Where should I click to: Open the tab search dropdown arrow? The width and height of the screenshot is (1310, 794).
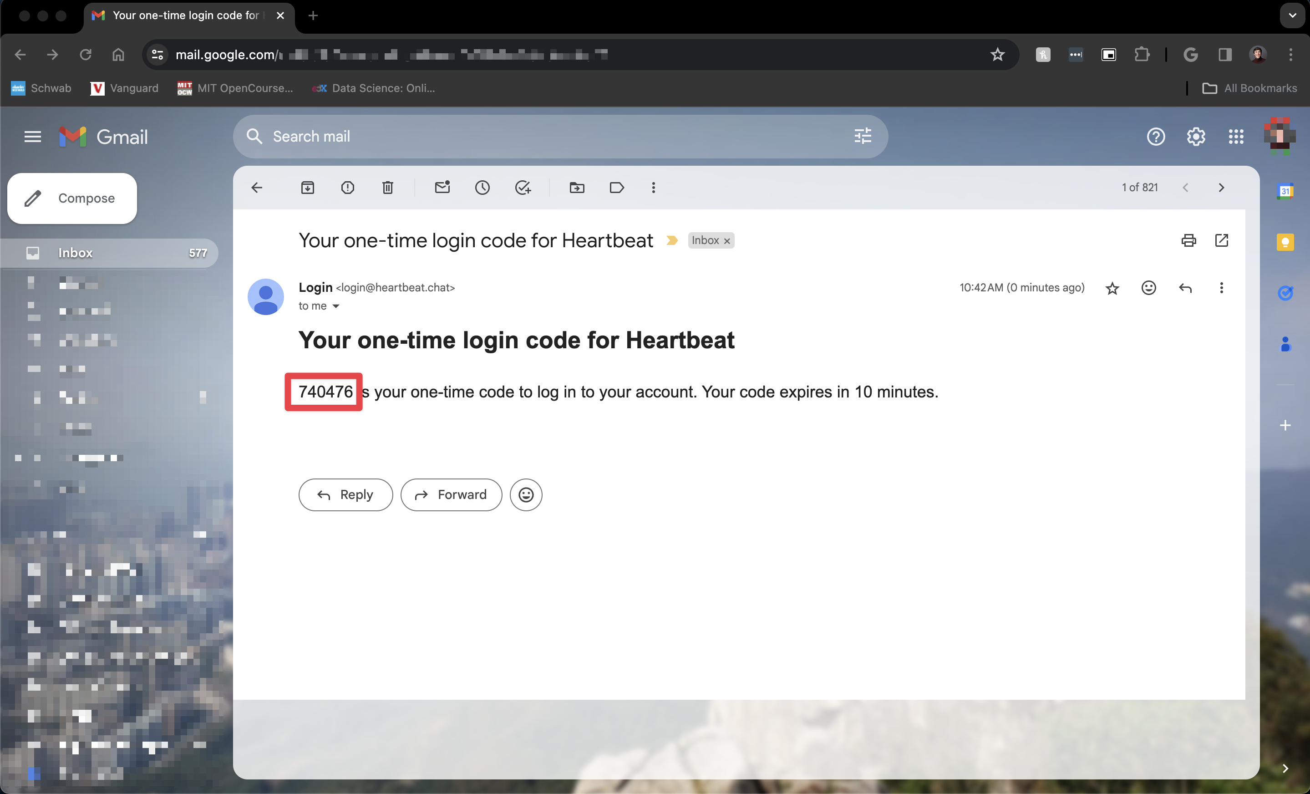tap(1292, 15)
